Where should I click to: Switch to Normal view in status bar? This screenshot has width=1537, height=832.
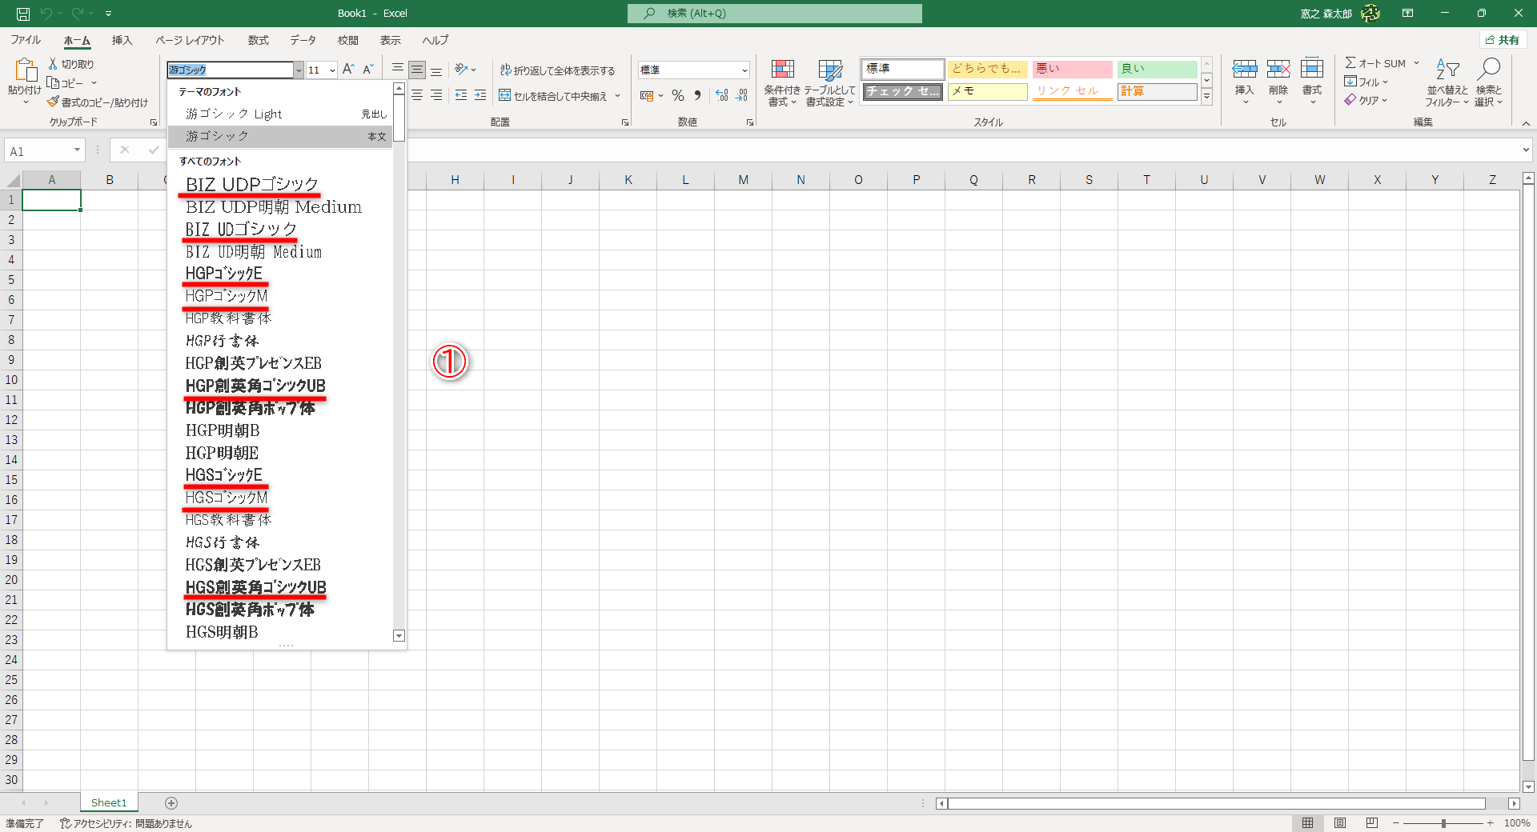(x=1307, y=823)
